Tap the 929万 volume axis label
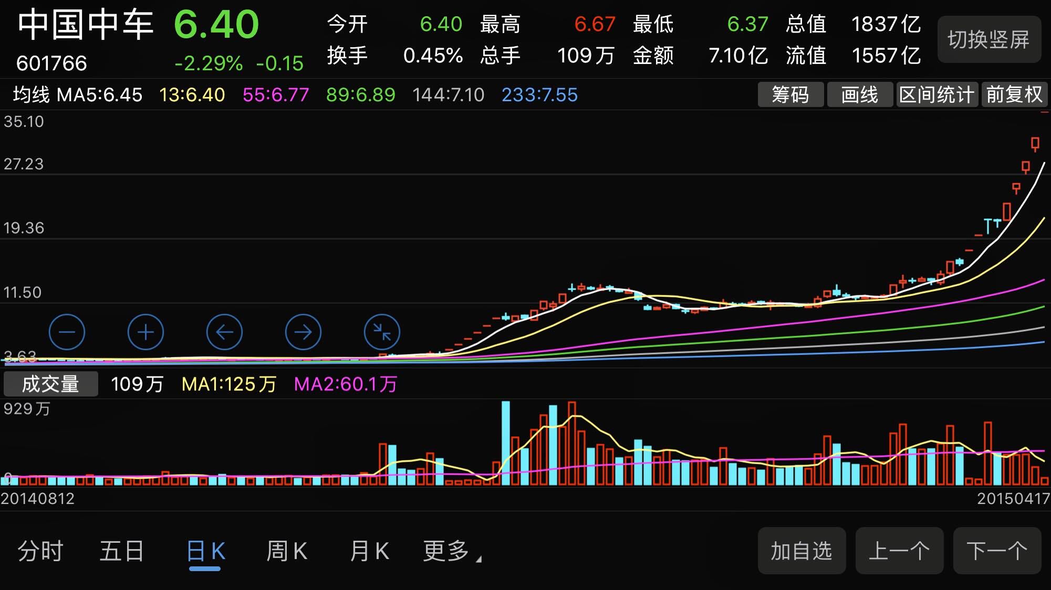Viewport: 1051px width, 590px height. [27, 409]
